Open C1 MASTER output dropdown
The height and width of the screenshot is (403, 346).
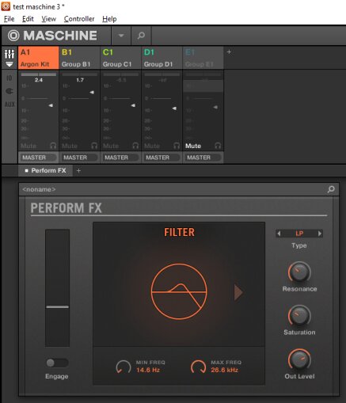(121, 158)
